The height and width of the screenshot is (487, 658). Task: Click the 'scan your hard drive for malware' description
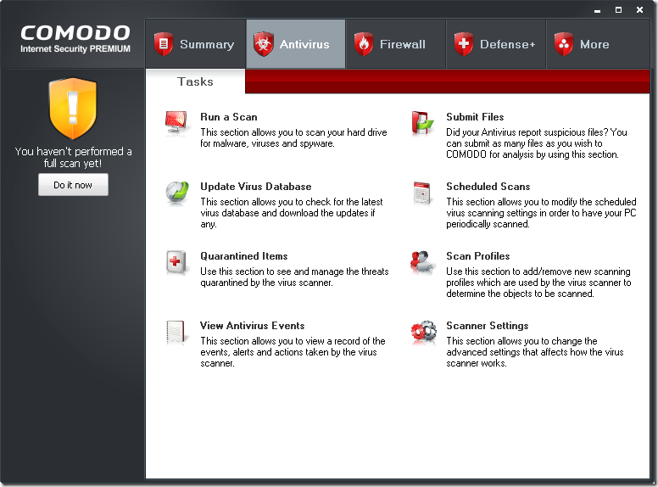293,137
